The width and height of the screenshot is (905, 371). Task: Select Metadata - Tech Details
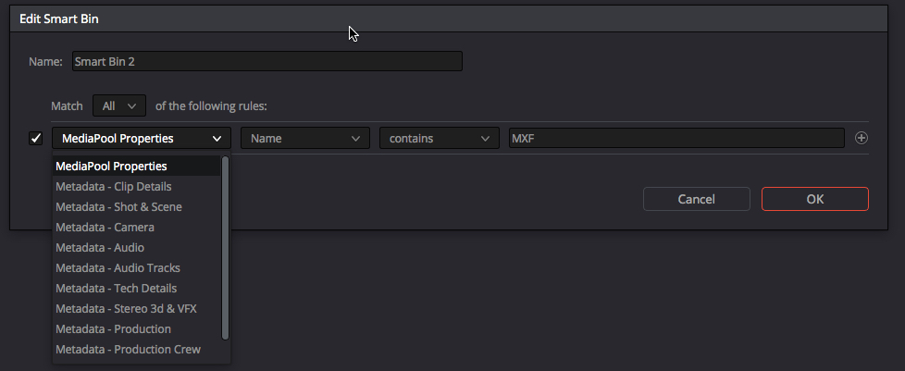click(x=116, y=289)
